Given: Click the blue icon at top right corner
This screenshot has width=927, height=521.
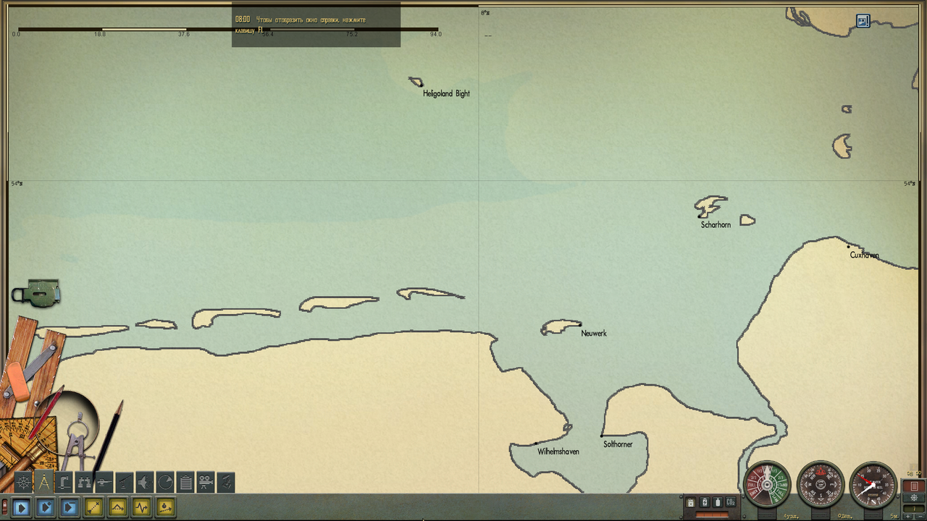Looking at the screenshot, I should click(x=863, y=21).
